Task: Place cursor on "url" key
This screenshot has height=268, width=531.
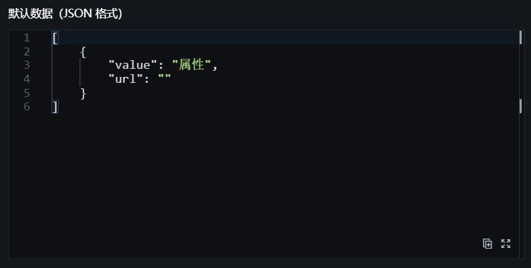Action: coord(126,79)
